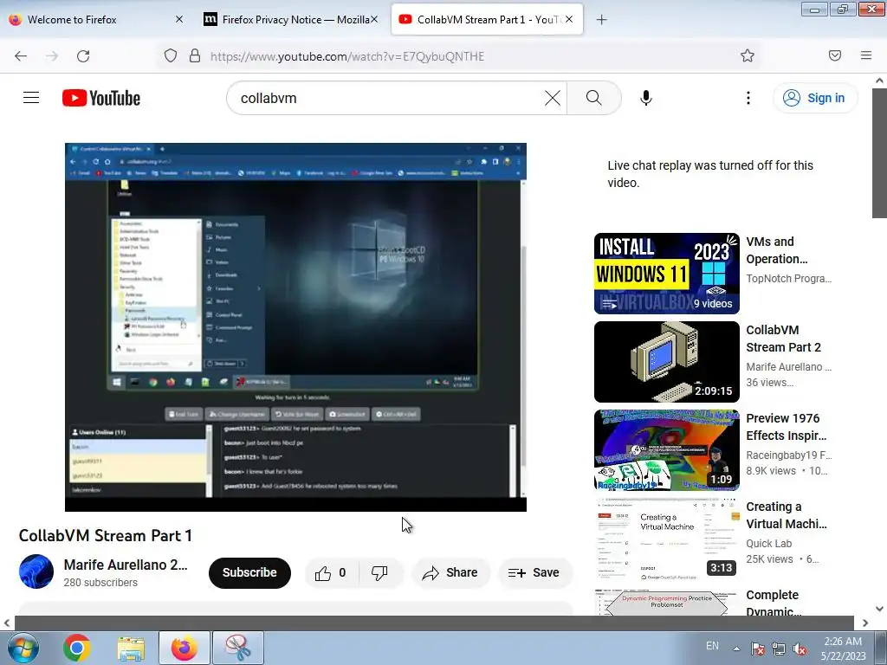Save the video to a playlist
The height and width of the screenshot is (665, 887).
coord(534,573)
